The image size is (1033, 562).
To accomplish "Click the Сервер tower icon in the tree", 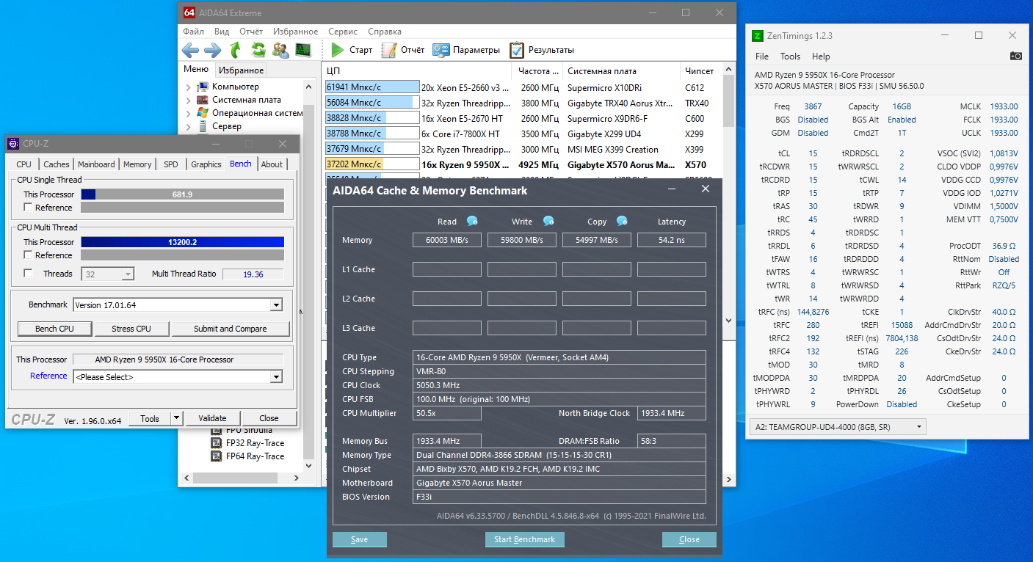I will point(203,126).
